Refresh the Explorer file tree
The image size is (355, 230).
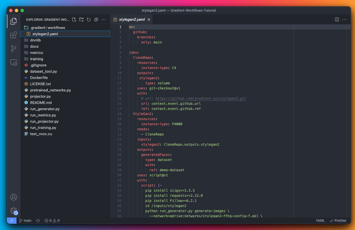coord(89,20)
